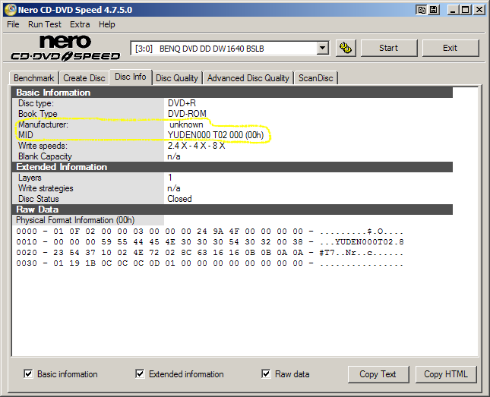The image size is (490, 397).
Task: Click the raw data row starting 0030
Action: point(210,263)
